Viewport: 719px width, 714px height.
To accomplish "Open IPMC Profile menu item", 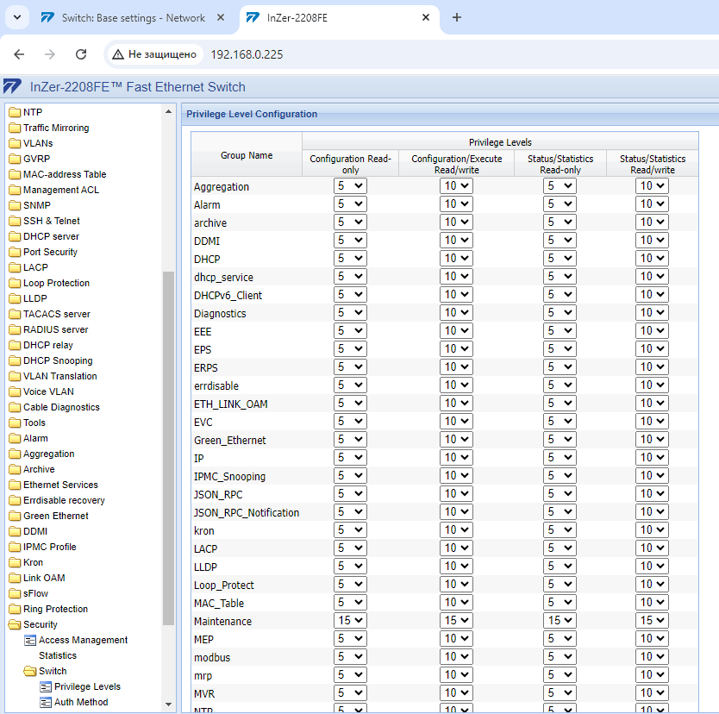I will tap(49, 547).
